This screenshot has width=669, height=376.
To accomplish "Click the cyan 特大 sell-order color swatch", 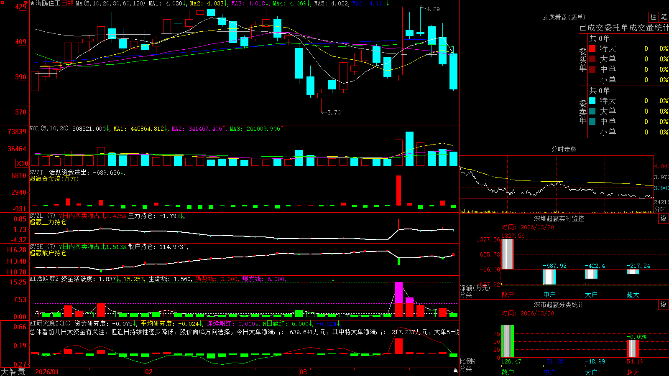I will point(592,101).
